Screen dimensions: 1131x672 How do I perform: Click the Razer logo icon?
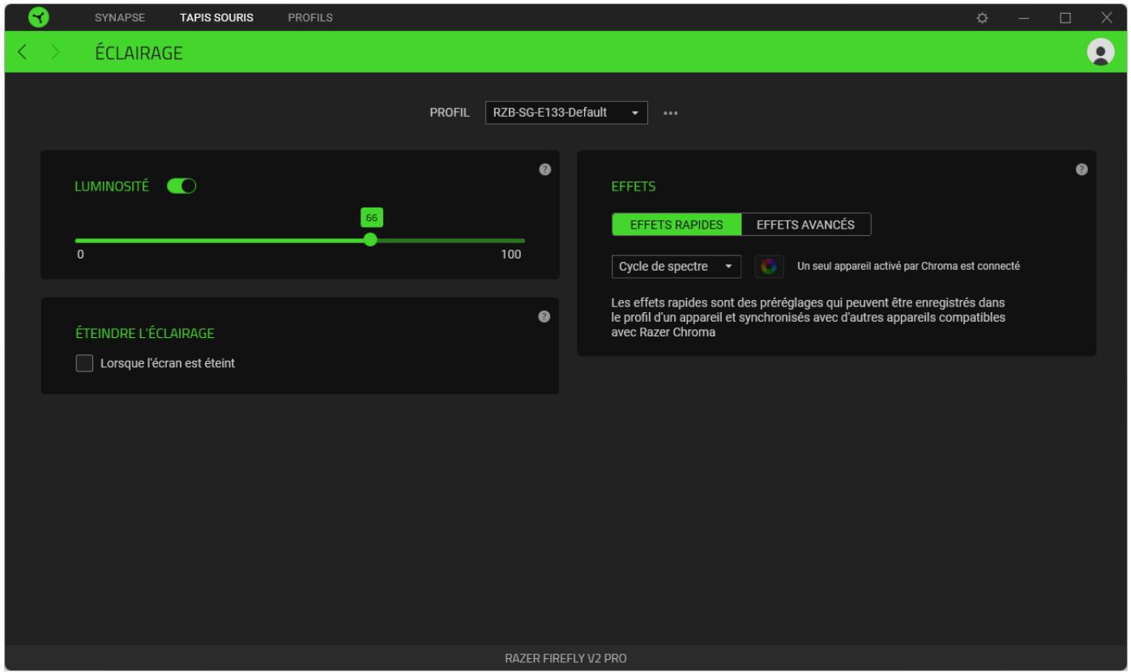[x=40, y=17]
